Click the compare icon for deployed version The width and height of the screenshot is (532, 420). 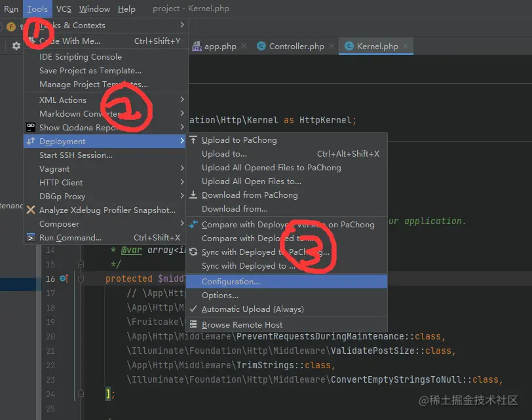[193, 224]
